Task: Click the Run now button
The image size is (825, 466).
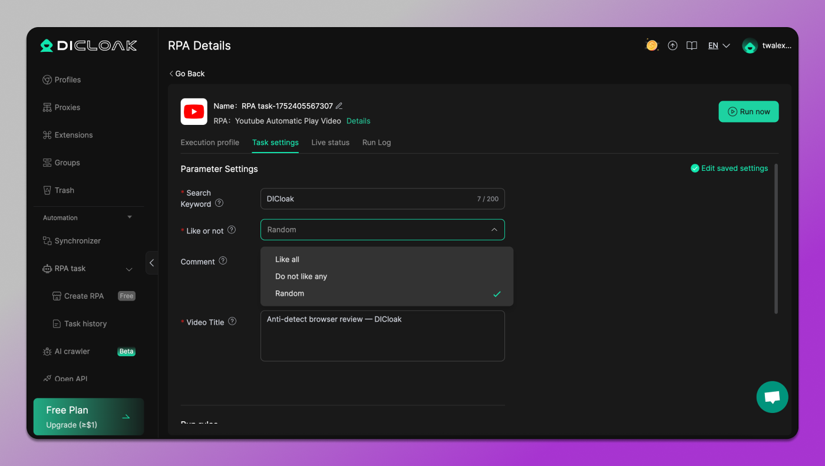Action: coord(748,111)
